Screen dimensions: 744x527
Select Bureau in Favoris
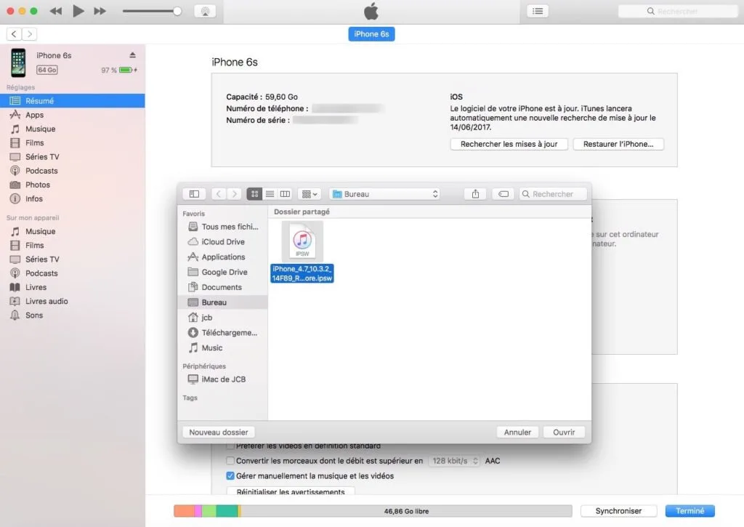click(x=223, y=302)
